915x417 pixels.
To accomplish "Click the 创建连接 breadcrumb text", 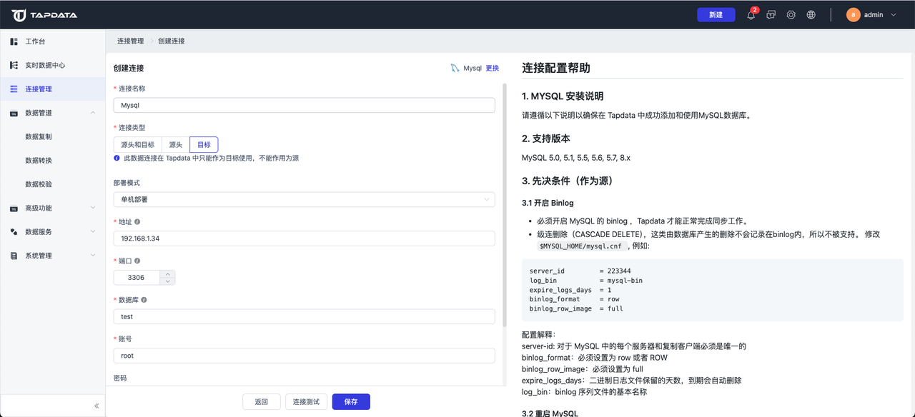I will pyautogui.click(x=172, y=41).
